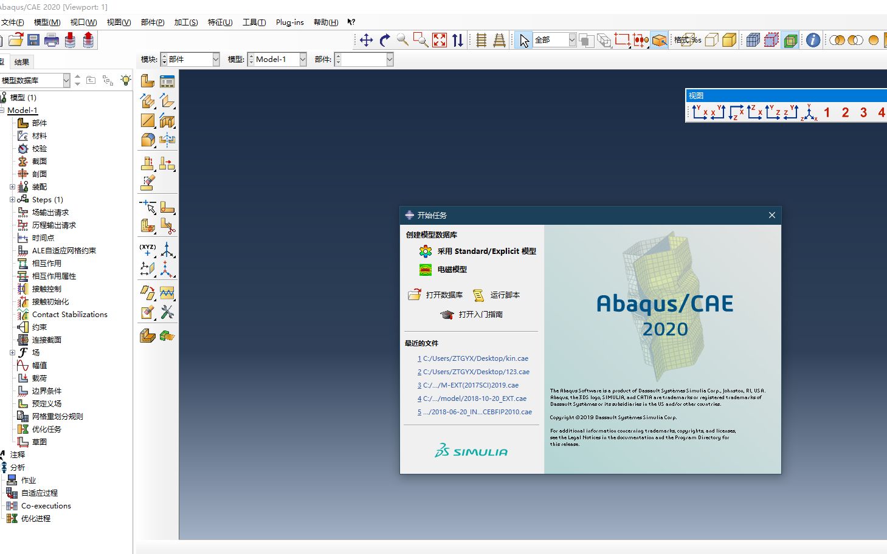Select 作业 under 分析 in tree

tap(29, 480)
